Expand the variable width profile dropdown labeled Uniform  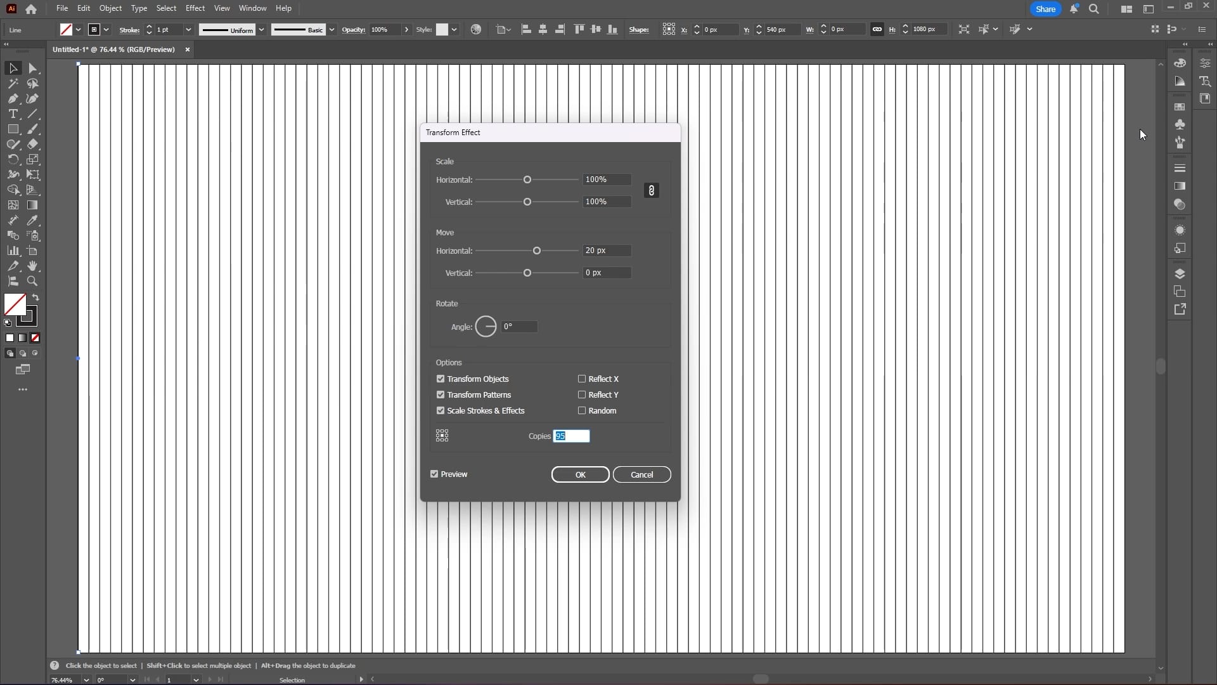click(262, 29)
